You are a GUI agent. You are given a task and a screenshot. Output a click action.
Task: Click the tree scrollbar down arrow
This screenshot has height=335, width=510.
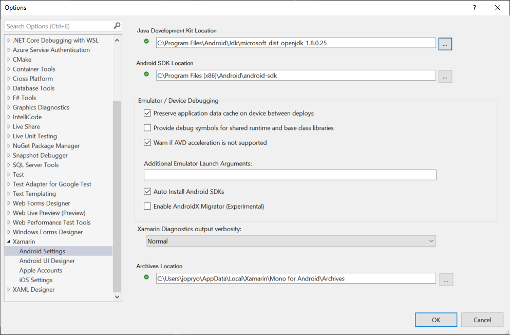117,296
